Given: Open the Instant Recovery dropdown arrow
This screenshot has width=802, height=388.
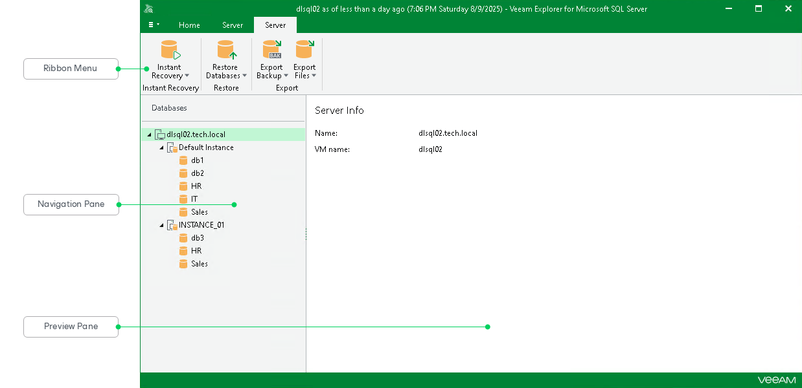Looking at the screenshot, I should (187, 76).
